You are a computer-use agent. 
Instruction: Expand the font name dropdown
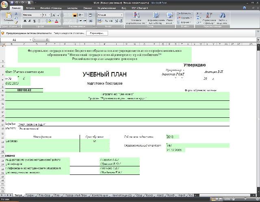(40, 15)
